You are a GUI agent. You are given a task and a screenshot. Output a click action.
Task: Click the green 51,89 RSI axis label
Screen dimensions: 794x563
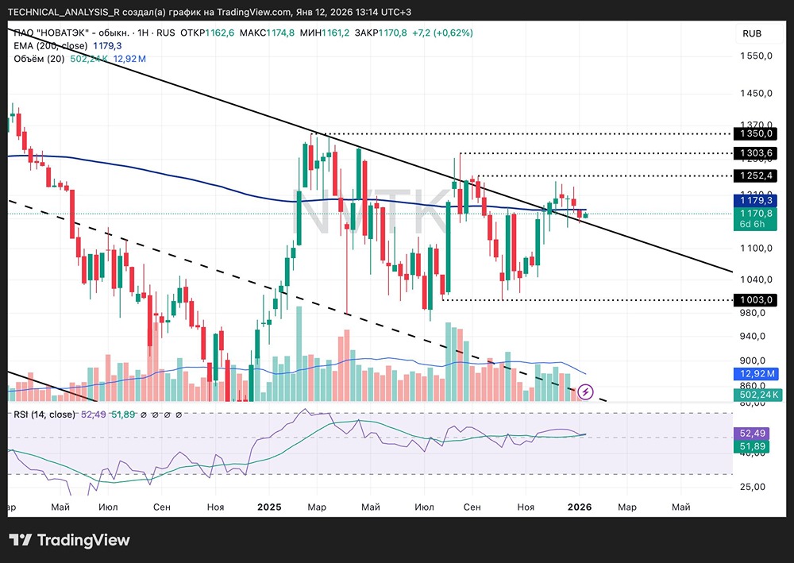pyautogui.click(x=752, y=446)
